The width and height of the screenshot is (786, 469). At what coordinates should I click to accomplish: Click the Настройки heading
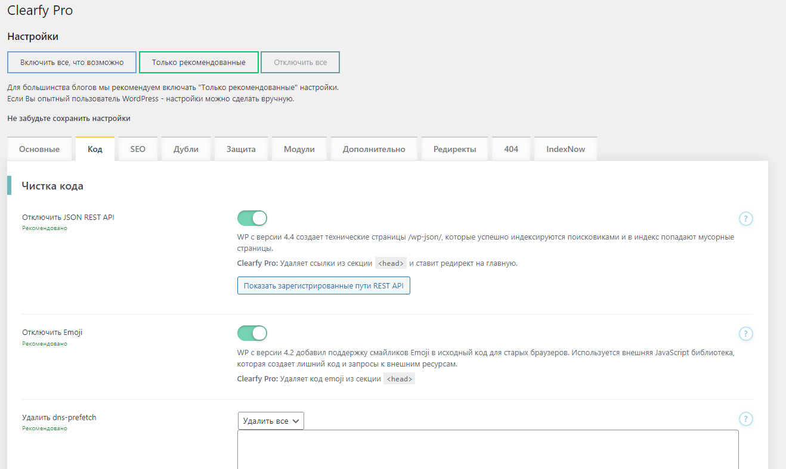pyautogui.click(x=33, y=36)
